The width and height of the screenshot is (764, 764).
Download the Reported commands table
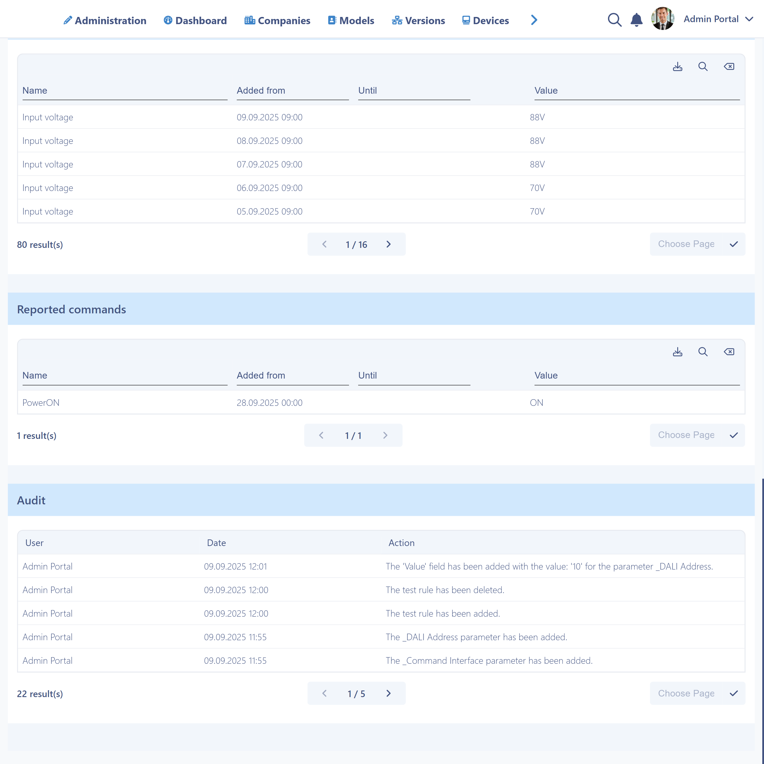[677, 352]
